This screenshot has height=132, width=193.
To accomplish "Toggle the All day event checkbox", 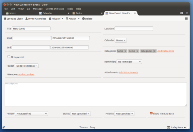I will 9,57.
